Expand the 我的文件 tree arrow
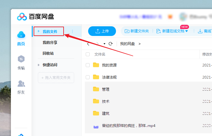This screenshot has height=136, width=212. click(38, 31)
